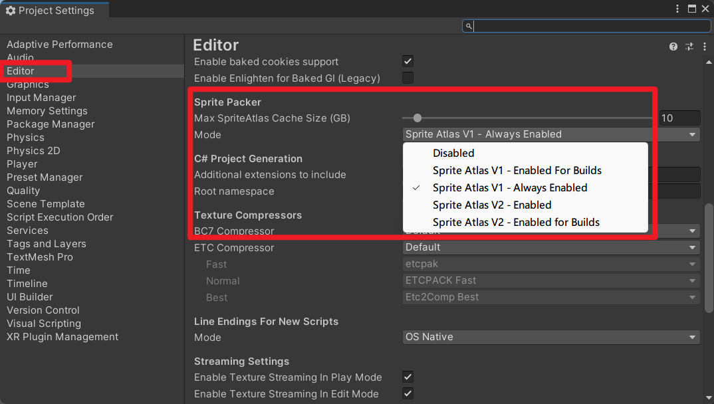Open the Best Etc2Comp Best dropdown
This screenshot has width=714, height=404.
tap(551, 297)
